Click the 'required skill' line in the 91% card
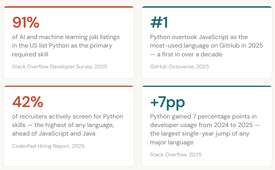 click(x=30, y=54)
